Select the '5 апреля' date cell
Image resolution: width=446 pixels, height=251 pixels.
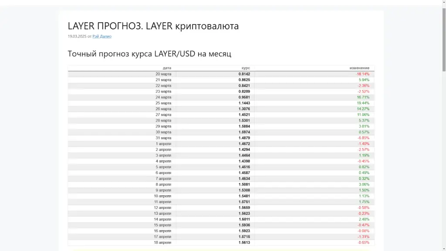[163, 167]
